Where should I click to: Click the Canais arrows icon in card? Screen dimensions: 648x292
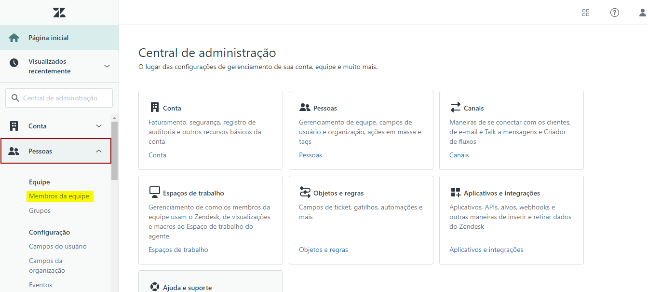(455, 107)
